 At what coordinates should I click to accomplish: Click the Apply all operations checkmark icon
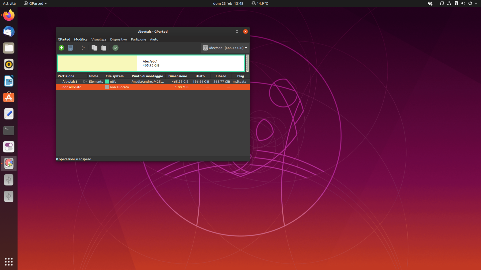(115, 48)
